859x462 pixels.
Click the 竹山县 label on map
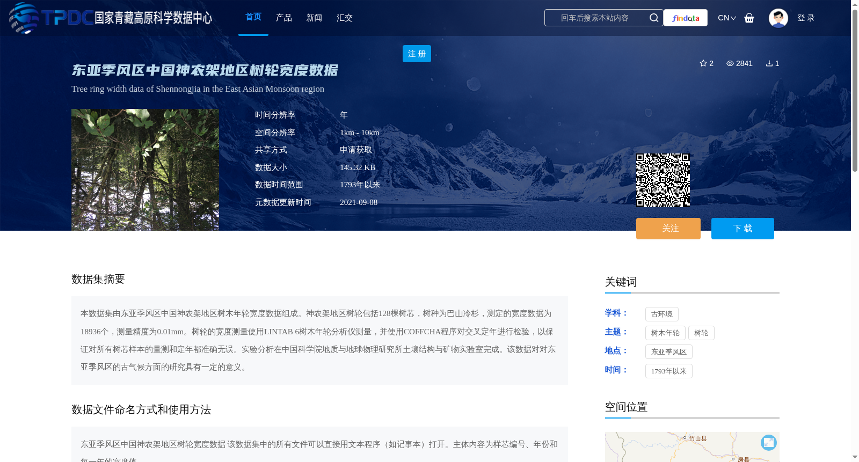click(698, 438)
